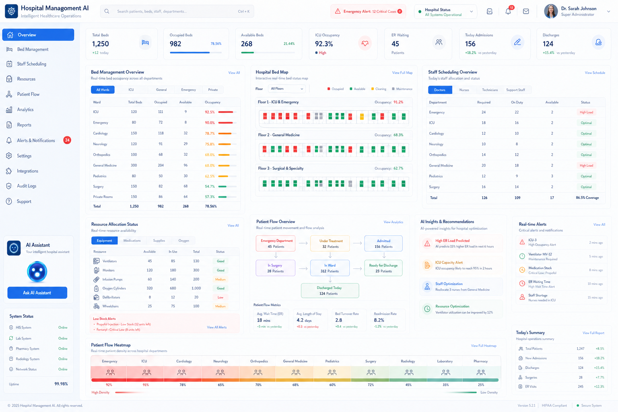Viewport: 618px width, 412px height.
Task: Open the checklist task icon in header
Action: 490,11
